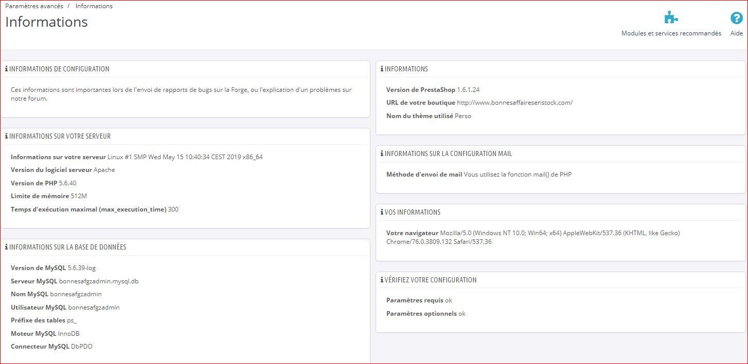Select MySQL version 5.6.39-log
748x364 pixels.
[82, 268]
